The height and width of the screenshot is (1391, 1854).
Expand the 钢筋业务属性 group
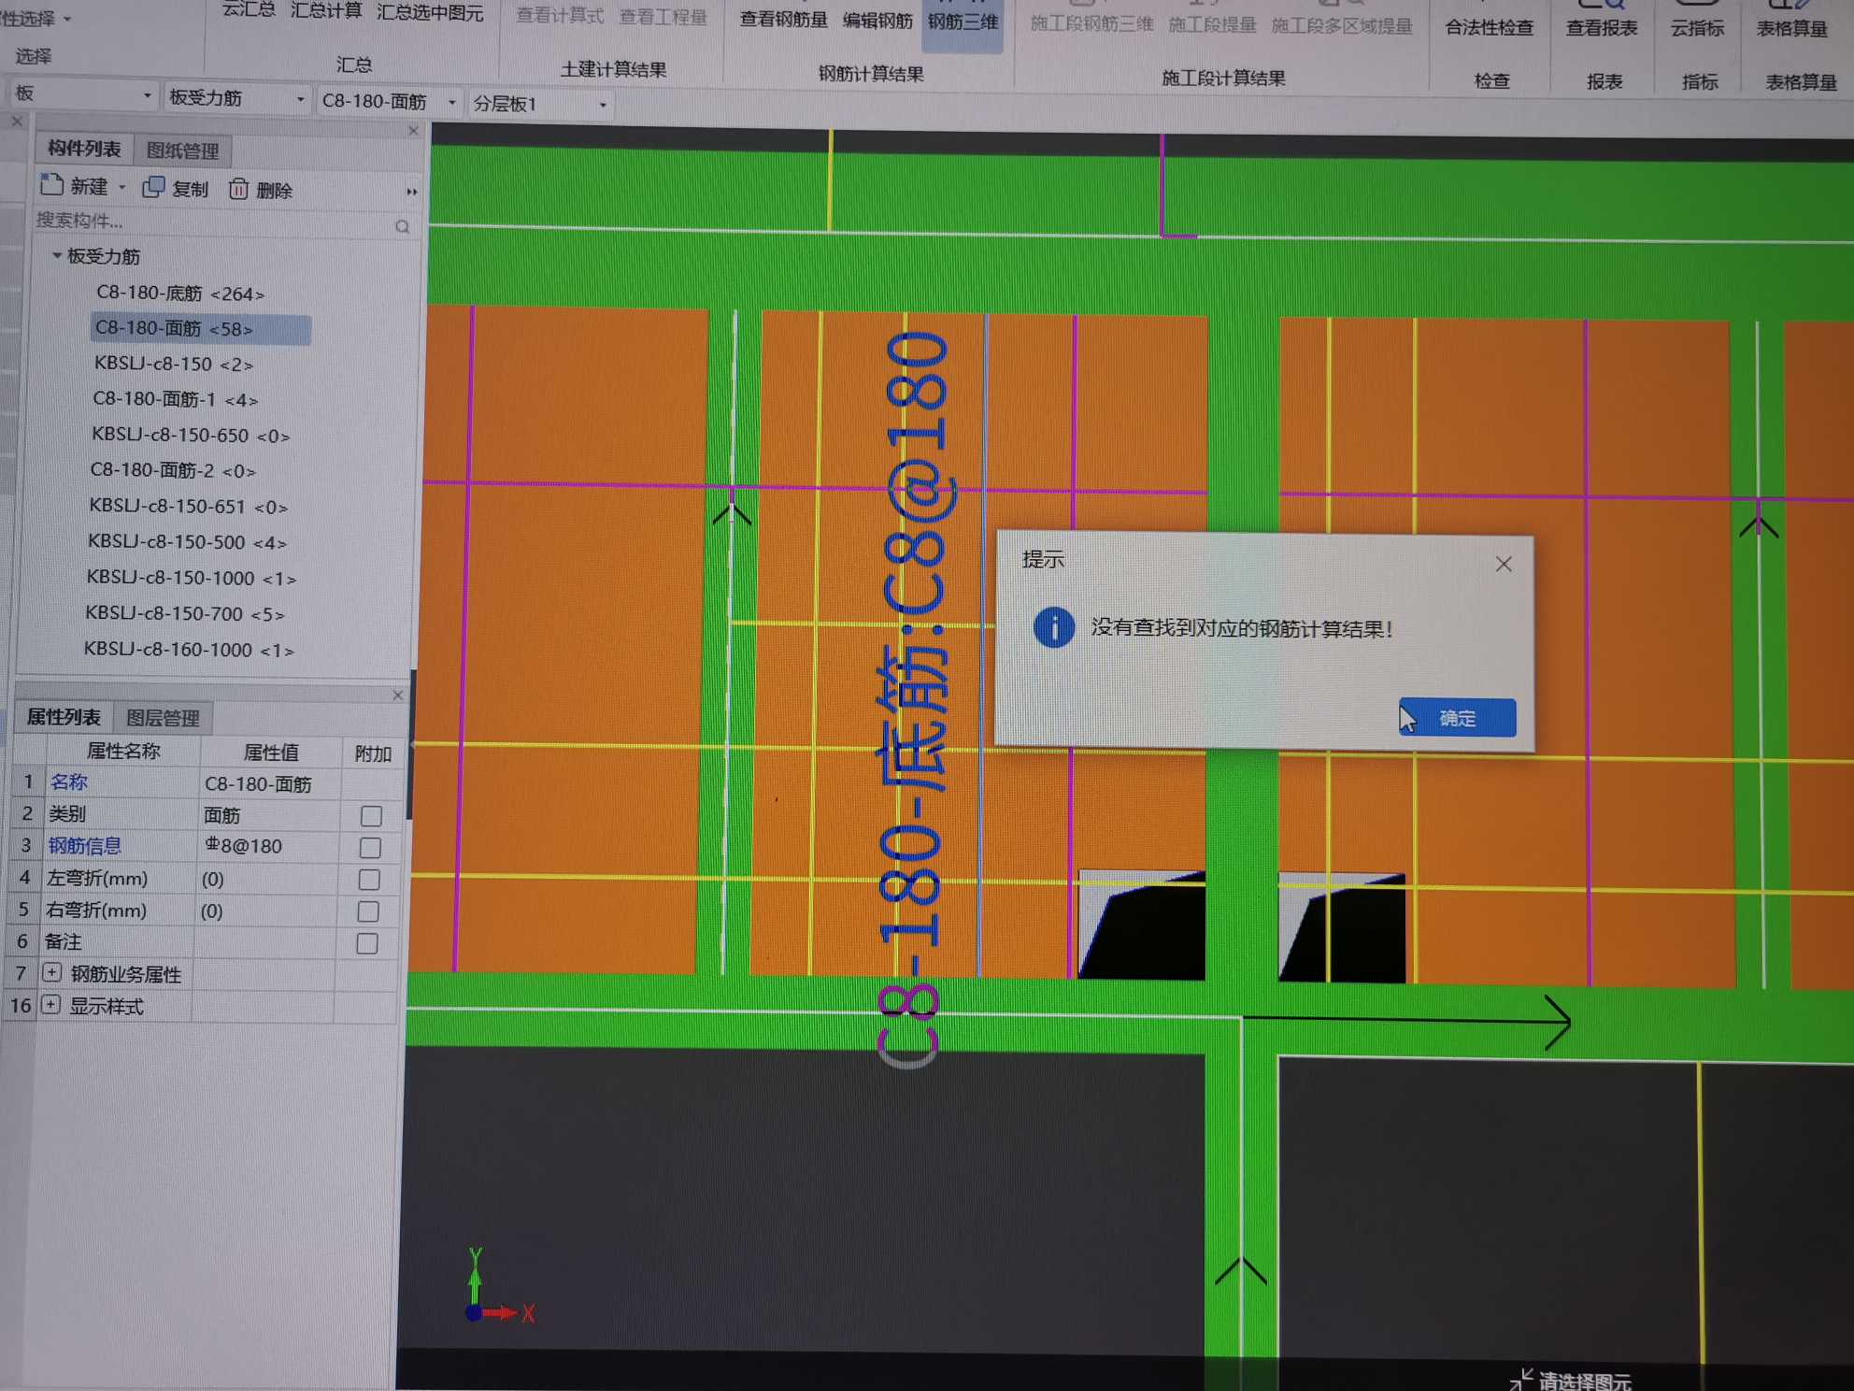click(x=52, y=972)
